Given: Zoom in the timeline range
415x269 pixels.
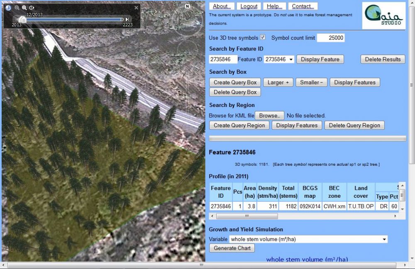Looking at the screenshot, I should point(24,7).
